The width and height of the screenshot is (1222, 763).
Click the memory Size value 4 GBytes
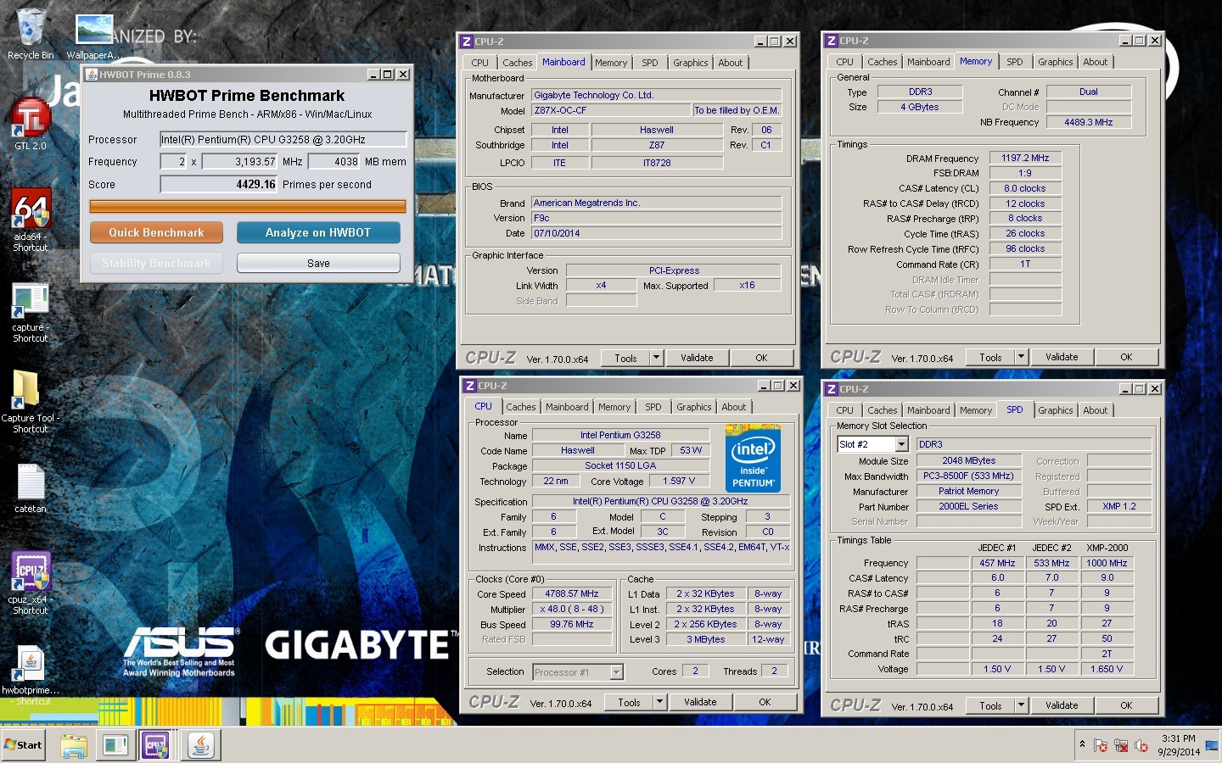pos(919,107)
